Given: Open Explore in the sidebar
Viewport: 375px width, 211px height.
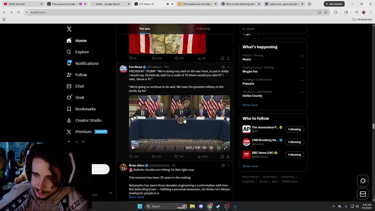Looking at the screenshot, I should tap(78, 52).
